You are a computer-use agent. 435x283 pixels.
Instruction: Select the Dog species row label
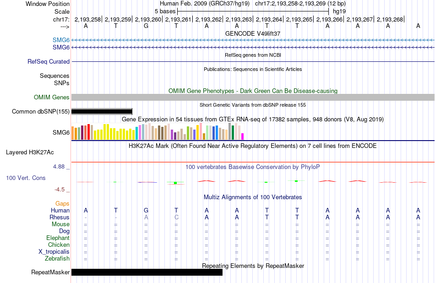64,231
